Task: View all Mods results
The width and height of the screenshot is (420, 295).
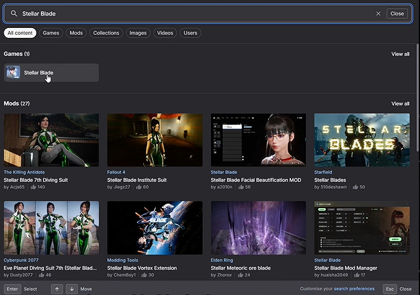Action: click(400, 104)
